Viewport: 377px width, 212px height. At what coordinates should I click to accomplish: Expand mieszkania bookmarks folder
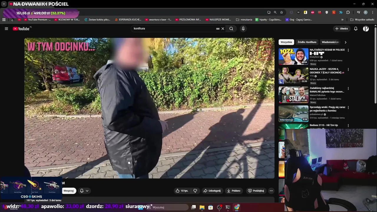point(244,20)
